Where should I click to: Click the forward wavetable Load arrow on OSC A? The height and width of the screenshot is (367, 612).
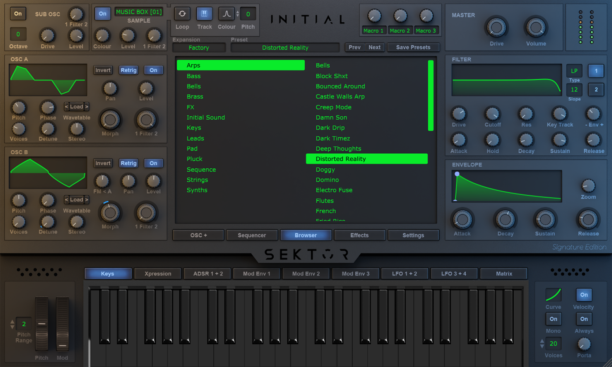[87, 106]
